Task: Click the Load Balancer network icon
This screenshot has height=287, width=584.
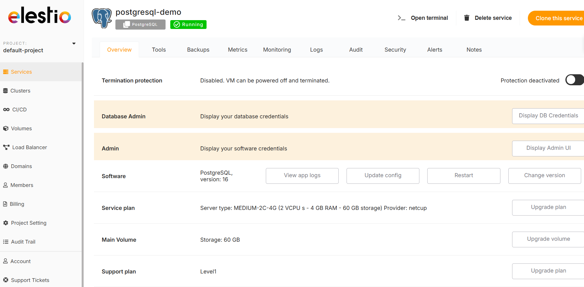Action: pos(6,147)
